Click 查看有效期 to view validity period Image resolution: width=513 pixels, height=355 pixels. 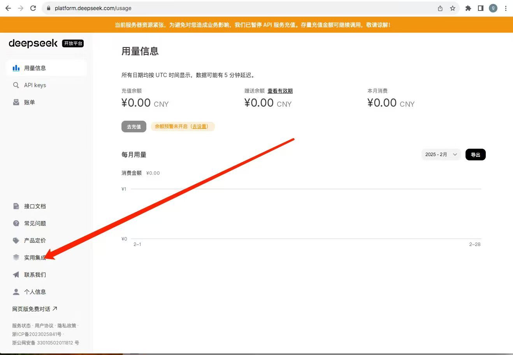[x=280, y=91]
